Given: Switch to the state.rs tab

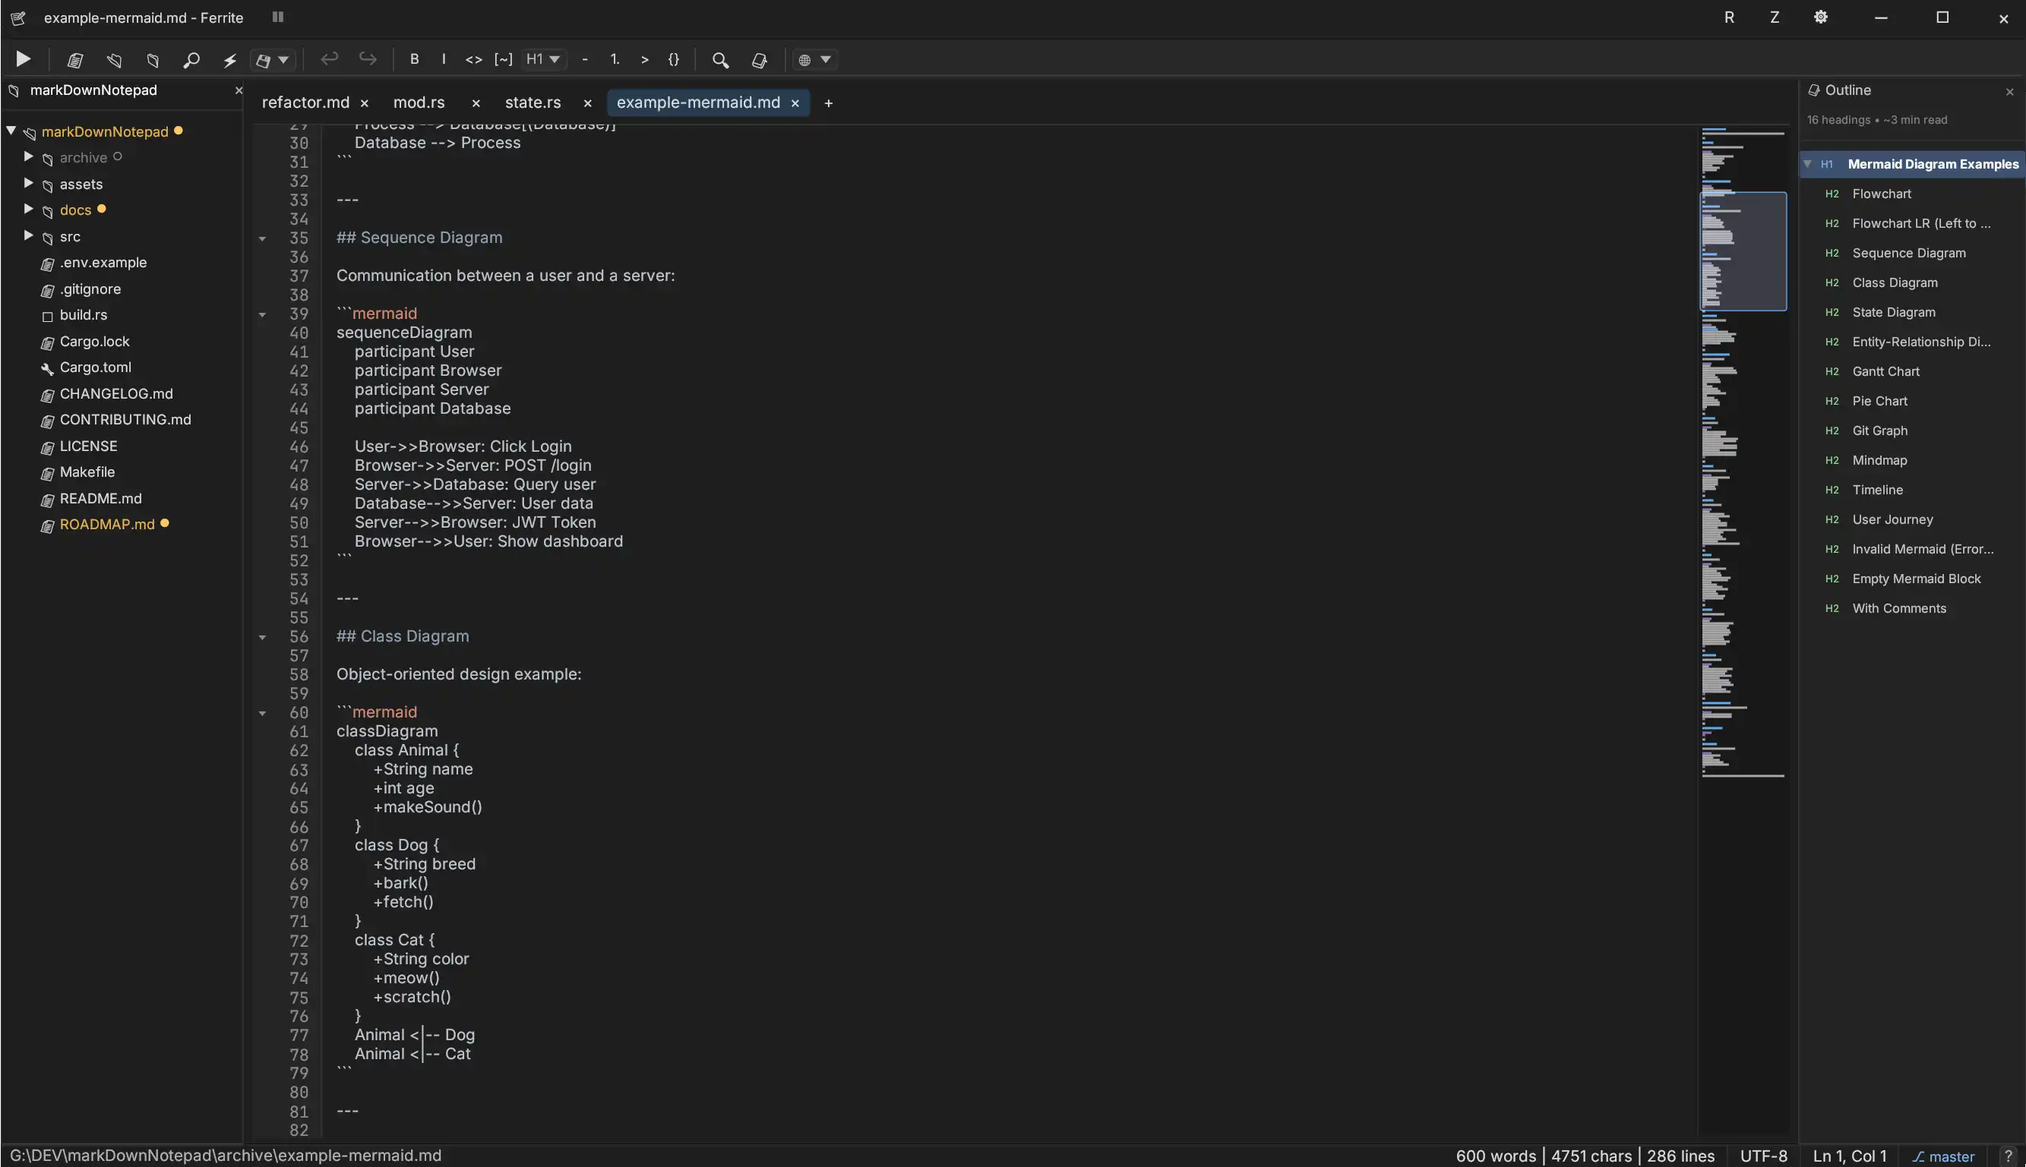Looking at the screenshot, I should [x=533, y=103].
